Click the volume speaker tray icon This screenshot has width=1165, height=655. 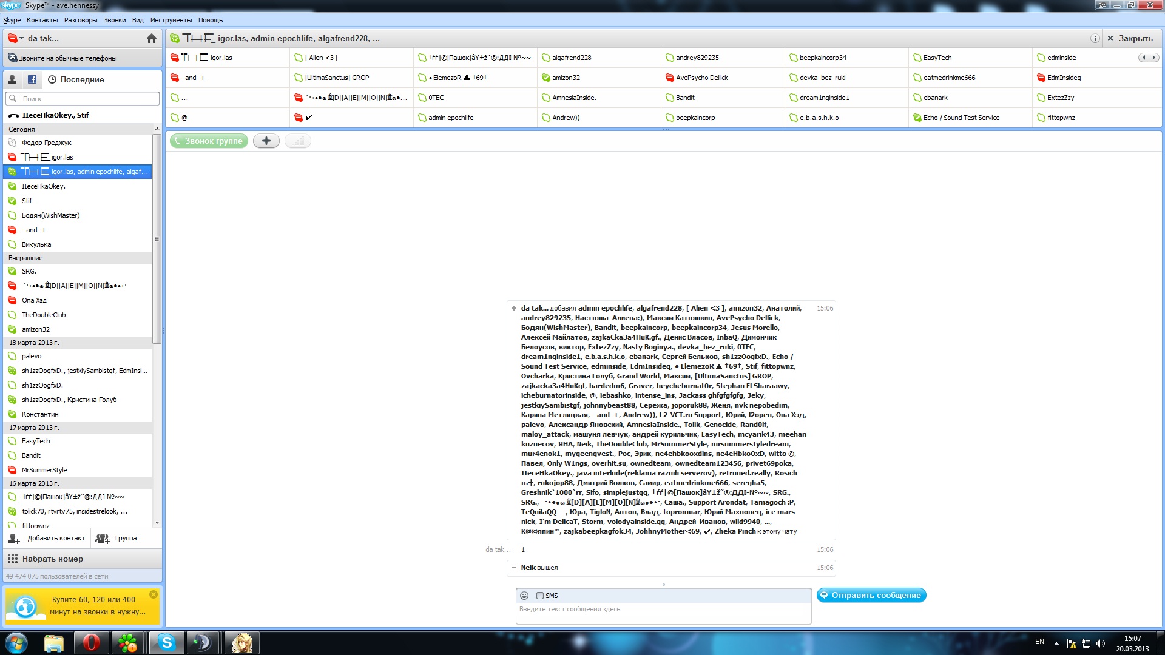(x=1101, y=643)
